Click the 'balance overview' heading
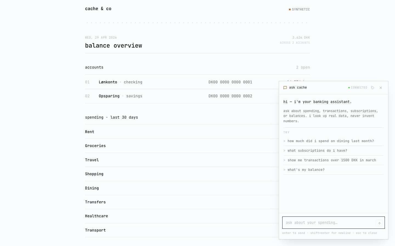 [114, 46]
